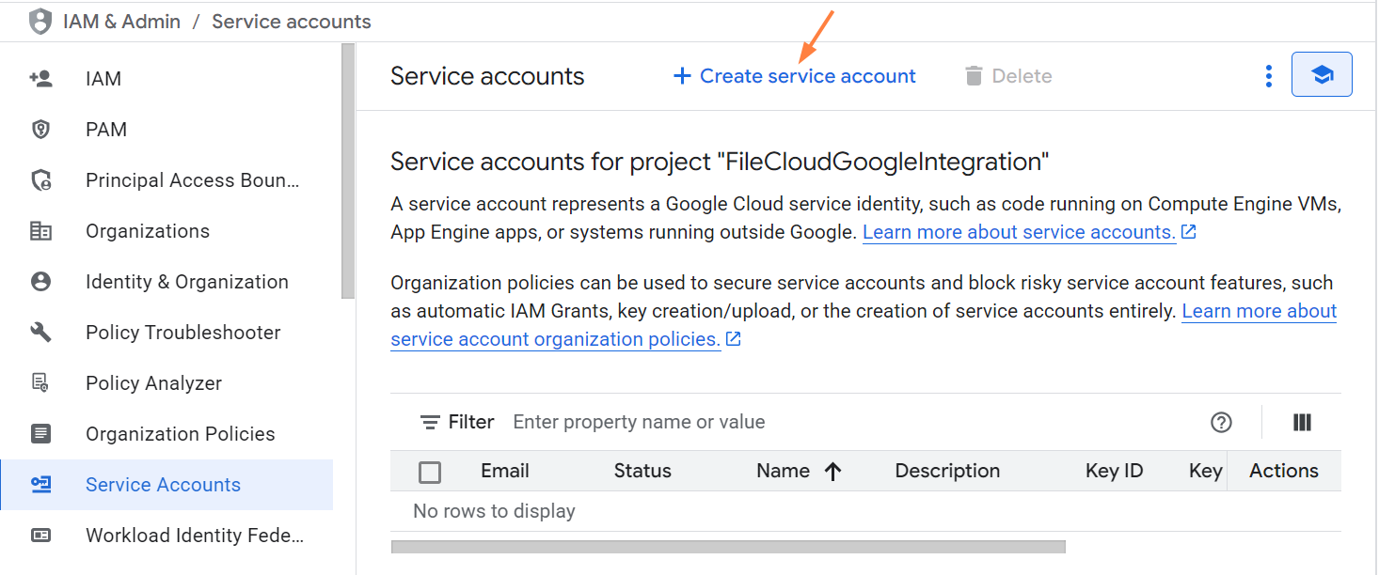Viewport: 1379px width, 575px height.
Task: Click the PAM shield icon in sidebar
Action: tap(41, 130)
